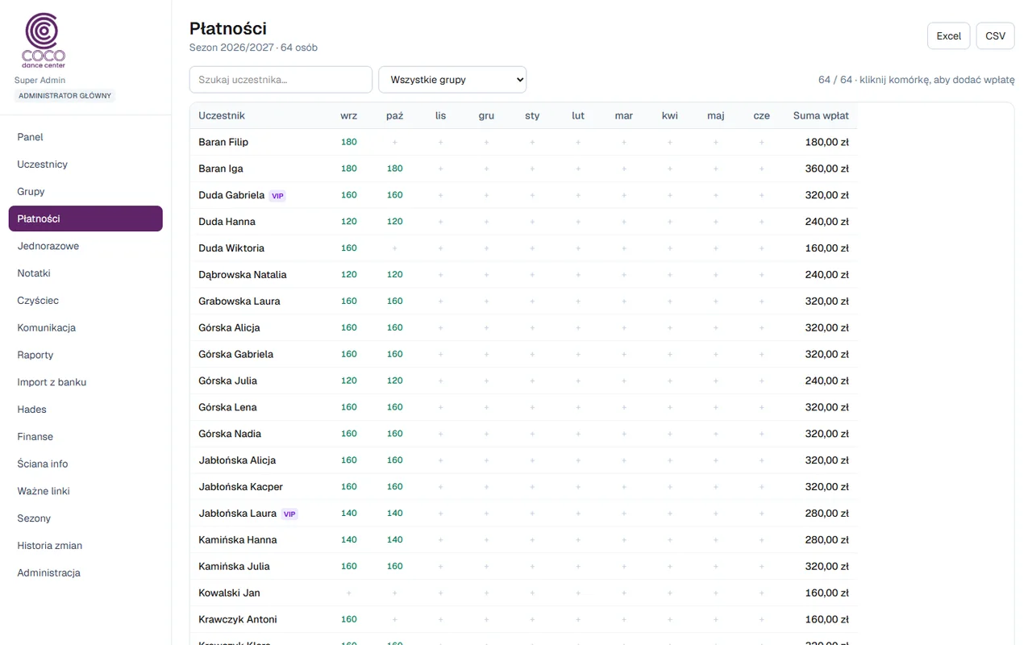The height and width of the screenshot is (645, 1032).
Task: Add October payment for Duda Wiktoria
Action: click(x=394, y=248)
